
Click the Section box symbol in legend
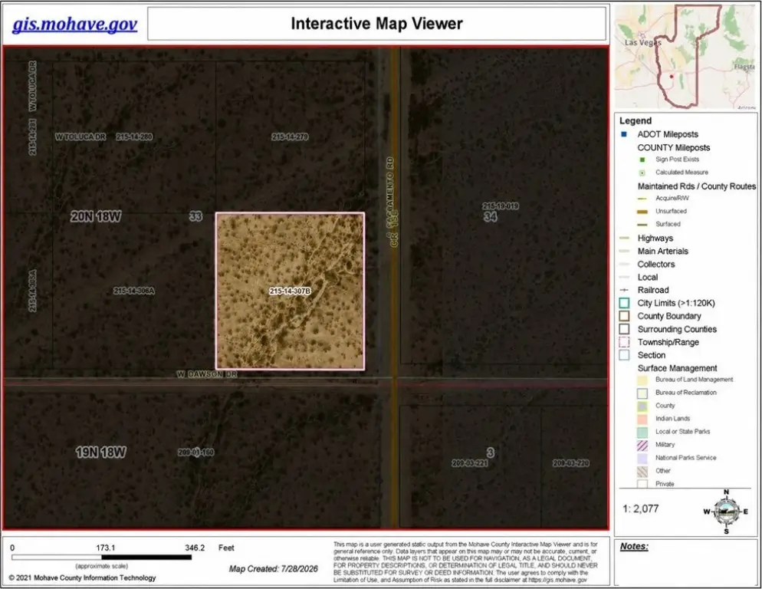coord(625,355)
